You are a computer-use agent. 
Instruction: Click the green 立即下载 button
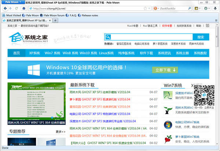coord(166,70)
